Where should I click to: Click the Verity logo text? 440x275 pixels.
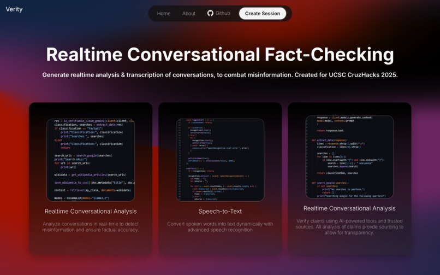[x=14, y=9]
